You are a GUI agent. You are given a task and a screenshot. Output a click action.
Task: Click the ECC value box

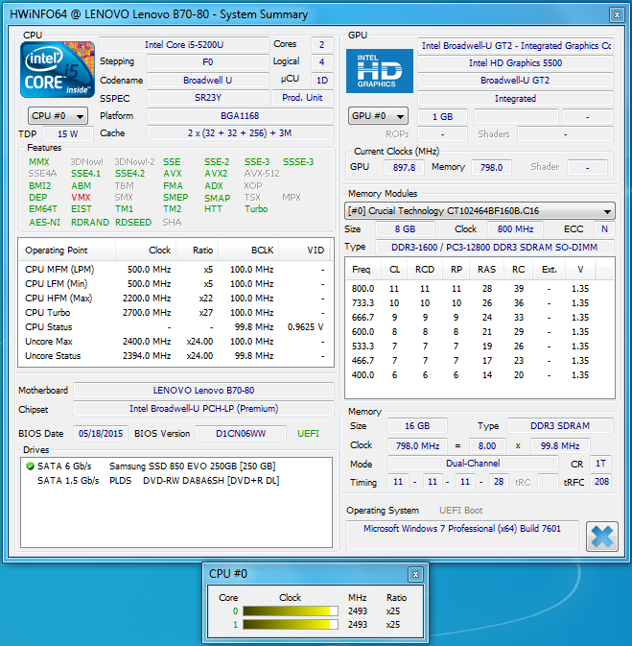point(603,229)
